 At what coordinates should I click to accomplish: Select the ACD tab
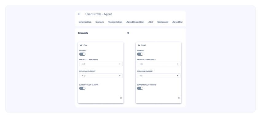click(151, 22)
